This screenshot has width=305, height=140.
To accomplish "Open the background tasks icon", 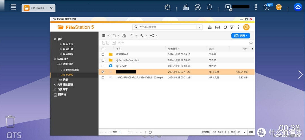I will click(186, 7).
